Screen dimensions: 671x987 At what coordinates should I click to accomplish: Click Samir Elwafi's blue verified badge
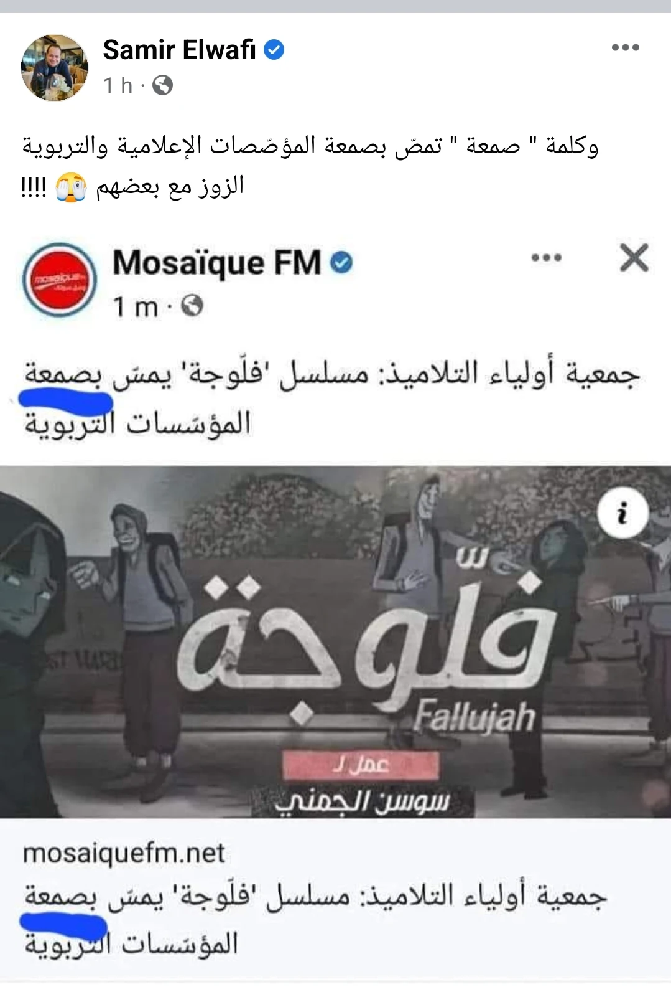click(274, 50)
